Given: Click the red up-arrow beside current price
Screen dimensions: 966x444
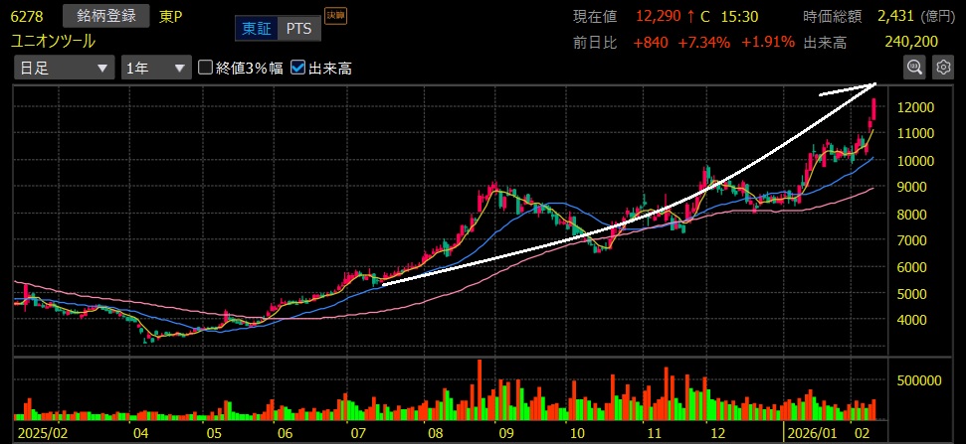Looking at the screenshot, I should coord(688,17).
